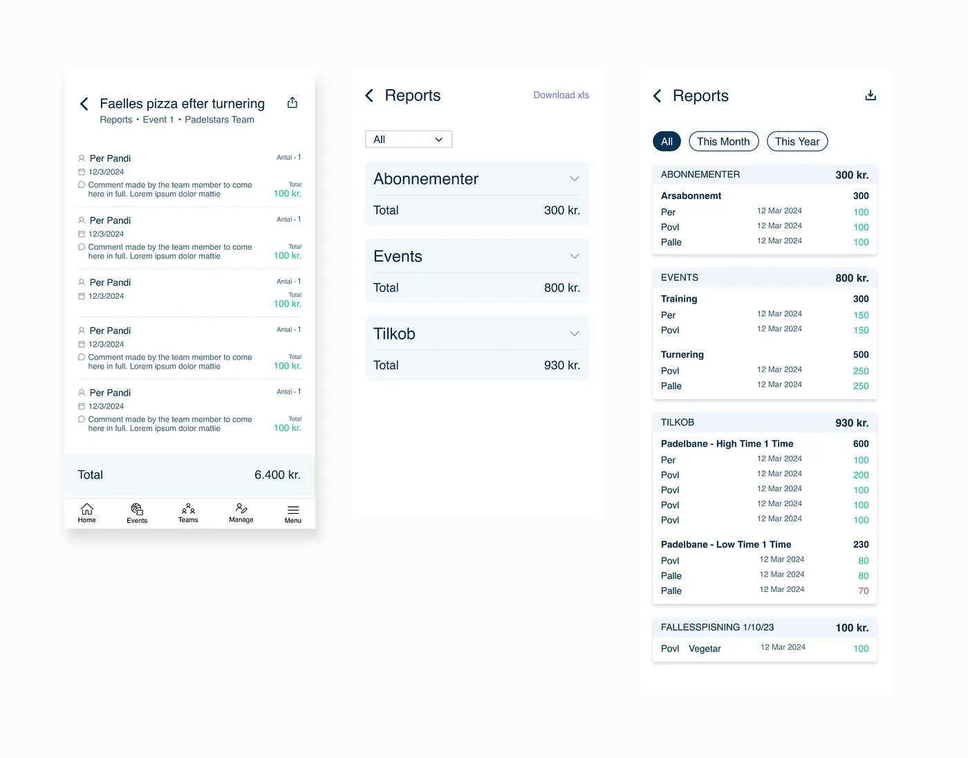Click Abonnementer Total 300 kr. row

pyautogui.click(x=477, y=210)
